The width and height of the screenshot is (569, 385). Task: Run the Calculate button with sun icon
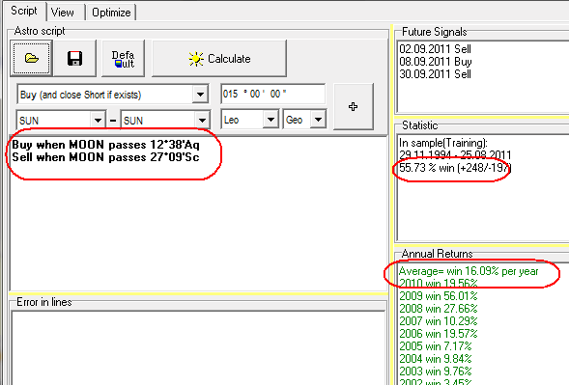point(219,58)
